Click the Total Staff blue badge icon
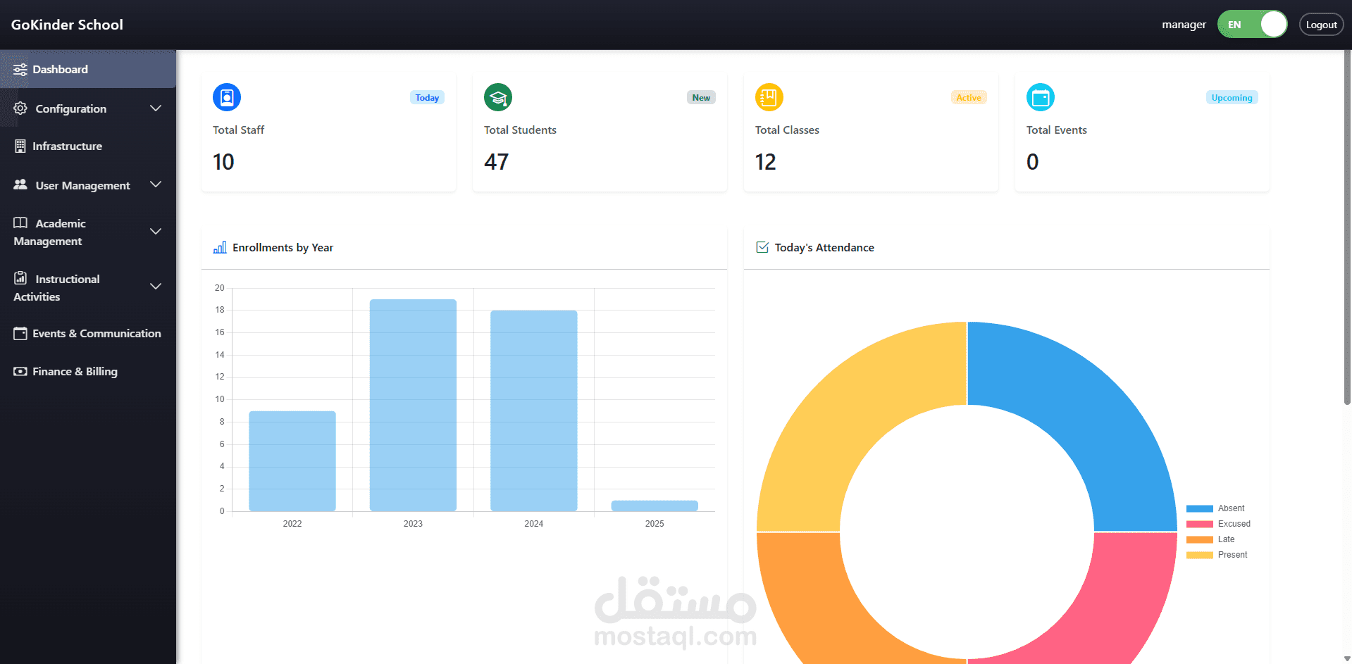This screenshot has width=1352, height=664. (x=227, y=97)
